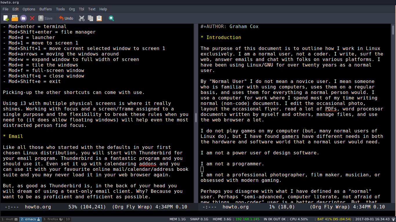Image resolution: width=396 pixels, height=222 pixels.
Task: Click the 2017-09-01 date and time
Action: click(372, 219)
